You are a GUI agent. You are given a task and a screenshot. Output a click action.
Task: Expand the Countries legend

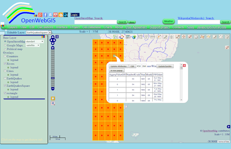[8, 60]
